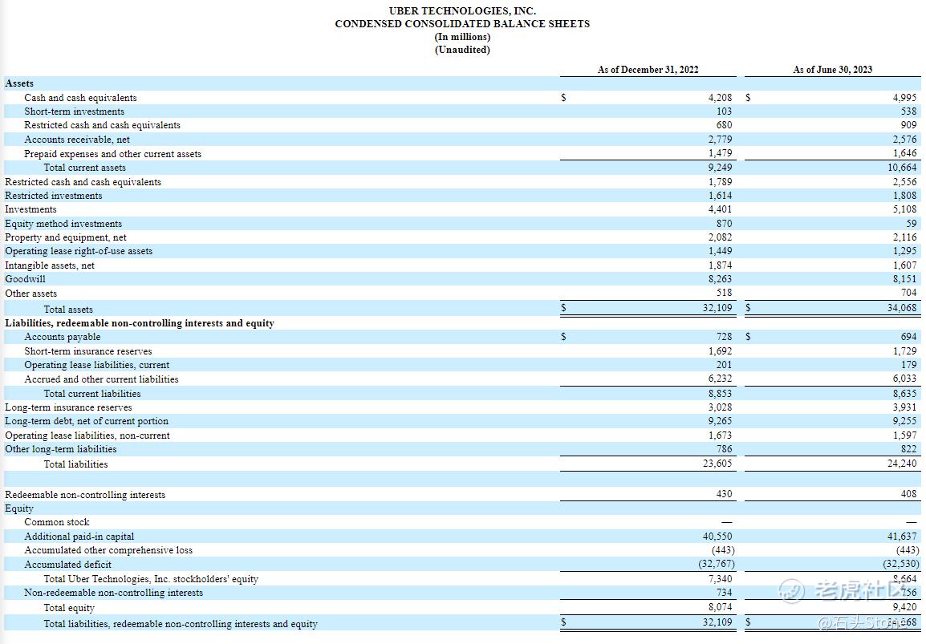Click the '(Unaudited)' subtitle text
This screenshot has height=644, width=926.
point(463,49)
